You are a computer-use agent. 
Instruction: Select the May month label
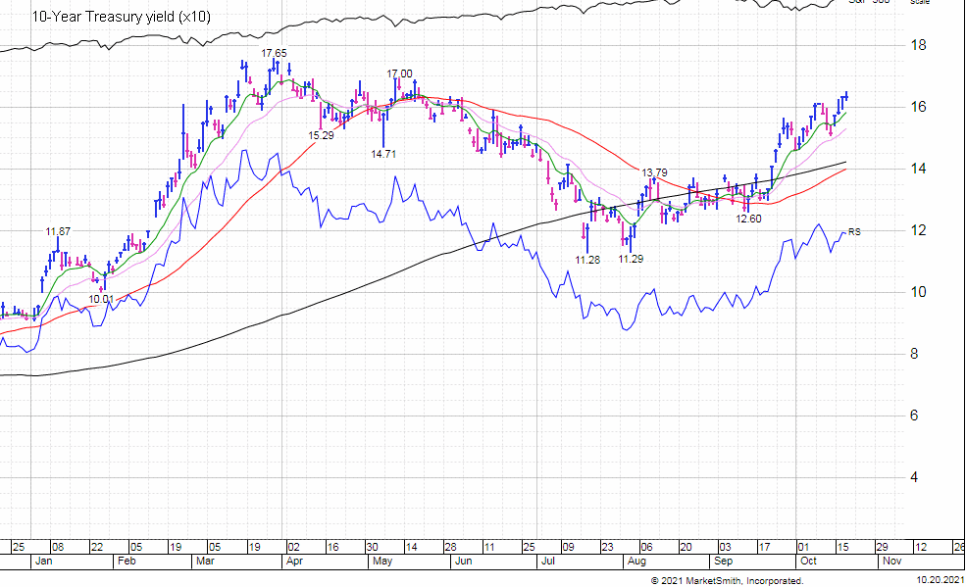pyautogui.click(x=382, y=562)
